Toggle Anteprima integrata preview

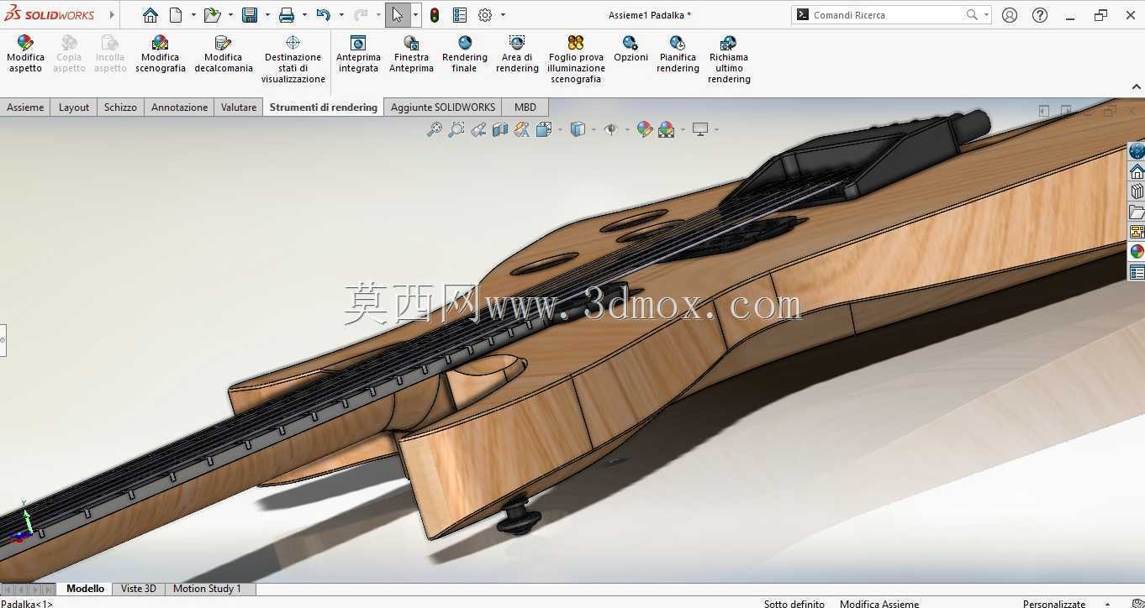[x=358, y=54]
